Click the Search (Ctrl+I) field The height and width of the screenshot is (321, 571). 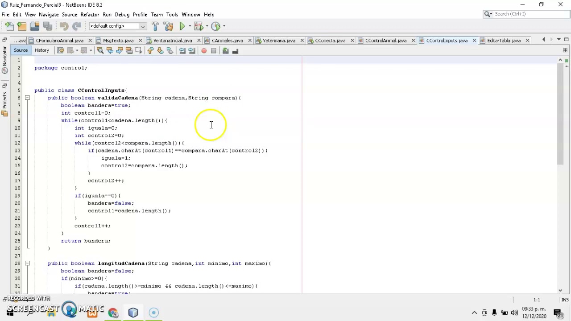click(x=526, y=14)
